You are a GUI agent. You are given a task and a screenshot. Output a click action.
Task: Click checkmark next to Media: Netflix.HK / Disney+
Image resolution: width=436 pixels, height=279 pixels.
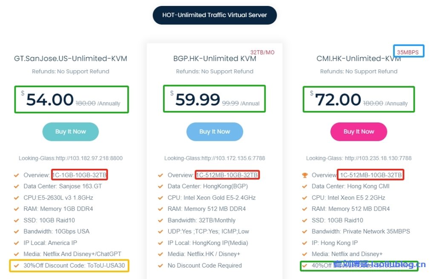pos(161,254)
